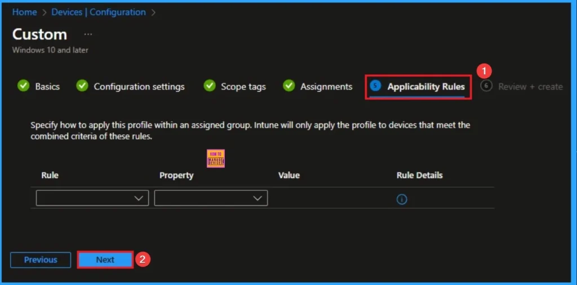Select the Value column header

click(289, 175)
